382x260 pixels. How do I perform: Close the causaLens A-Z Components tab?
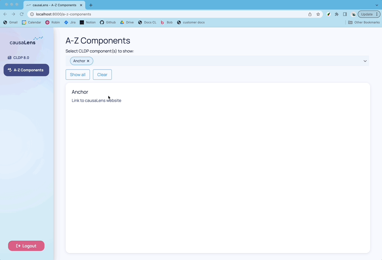pos(81,5)
